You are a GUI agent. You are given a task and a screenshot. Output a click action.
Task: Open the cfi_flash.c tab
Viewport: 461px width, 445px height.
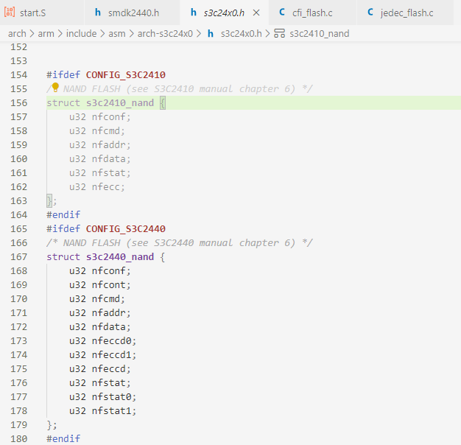click(x=312, y=13)
